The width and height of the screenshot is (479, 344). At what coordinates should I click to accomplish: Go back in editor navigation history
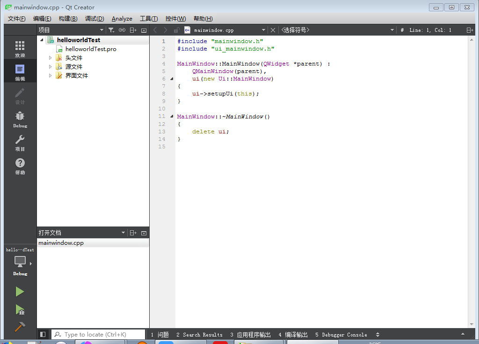coord(155,30)
